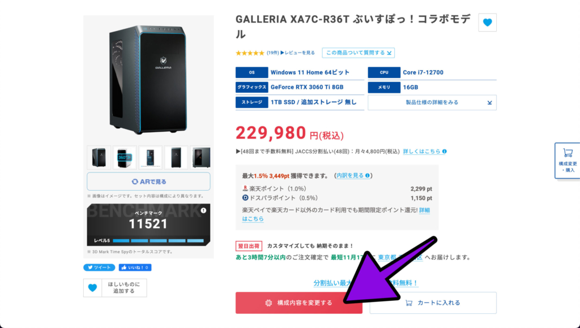Click the benchmark info exclamation icon
This screenshot has width=580, height=328.
tap(203, 210)
